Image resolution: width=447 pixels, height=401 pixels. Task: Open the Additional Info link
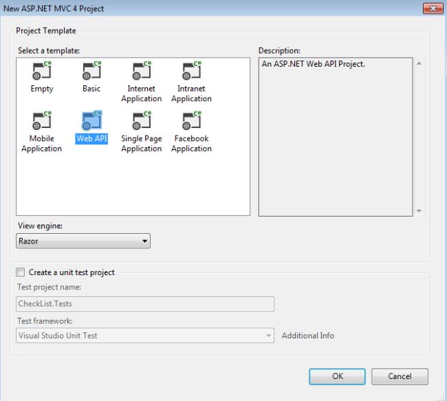point(307,336)
